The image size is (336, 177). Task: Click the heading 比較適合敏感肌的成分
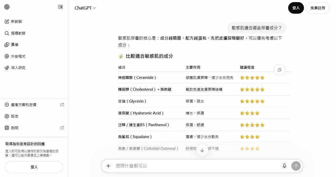[149, 56]
